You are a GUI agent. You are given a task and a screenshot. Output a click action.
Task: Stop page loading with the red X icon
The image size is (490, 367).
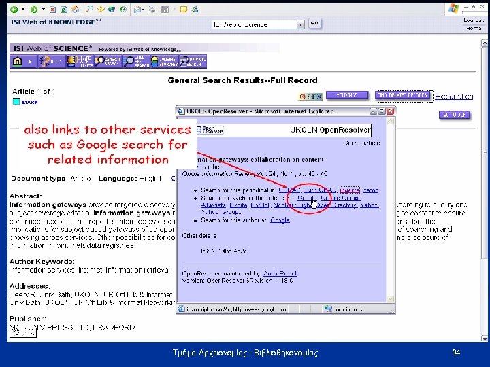pos(52,10)
